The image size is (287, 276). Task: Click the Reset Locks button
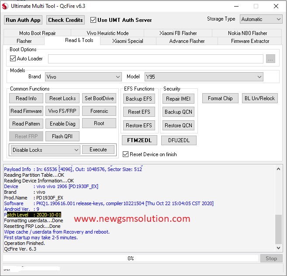[x=62, y=98]
